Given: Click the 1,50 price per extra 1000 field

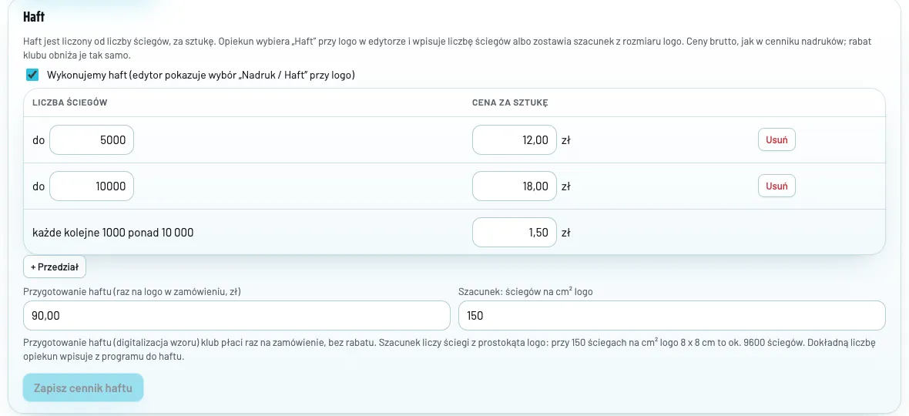Looking at the screenshot, I should click(515, 233).
